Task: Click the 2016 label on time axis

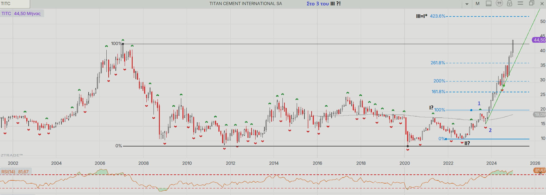Action: point(317,163)
